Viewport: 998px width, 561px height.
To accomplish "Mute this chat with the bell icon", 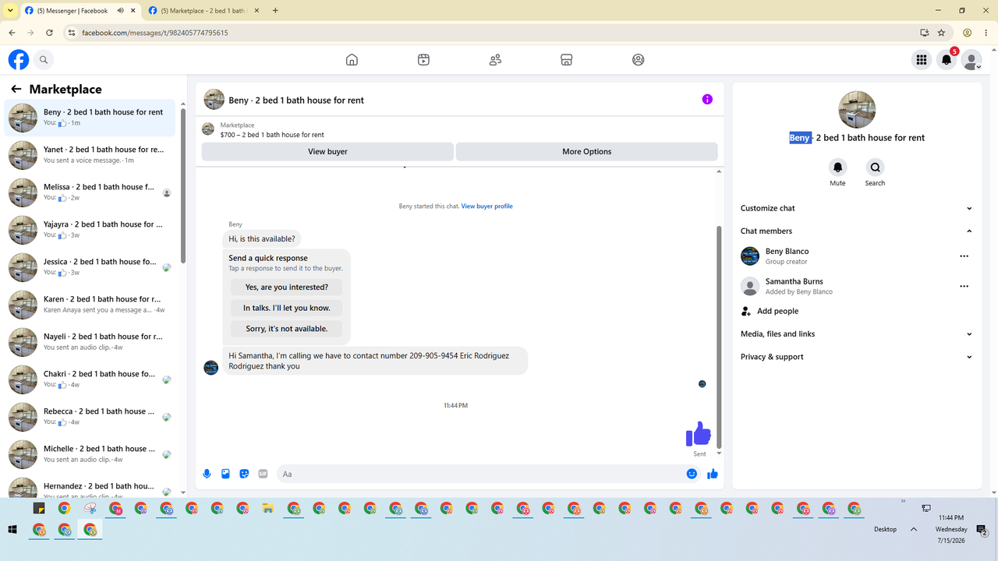I will tap(837, 167).
